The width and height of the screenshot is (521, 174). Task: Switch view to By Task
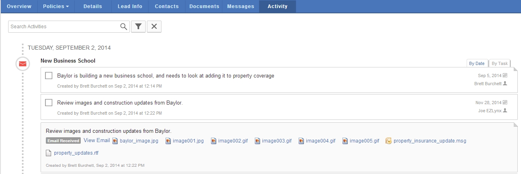pos(499,63)
